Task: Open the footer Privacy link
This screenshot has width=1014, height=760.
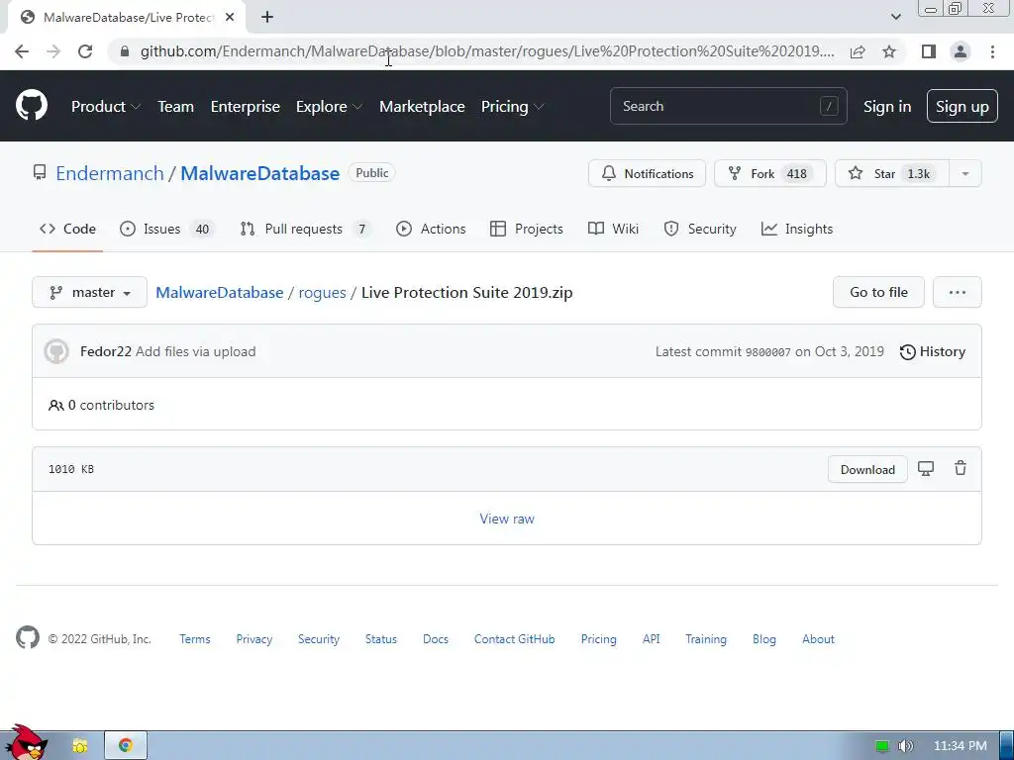Action: [x=254, y=638]
